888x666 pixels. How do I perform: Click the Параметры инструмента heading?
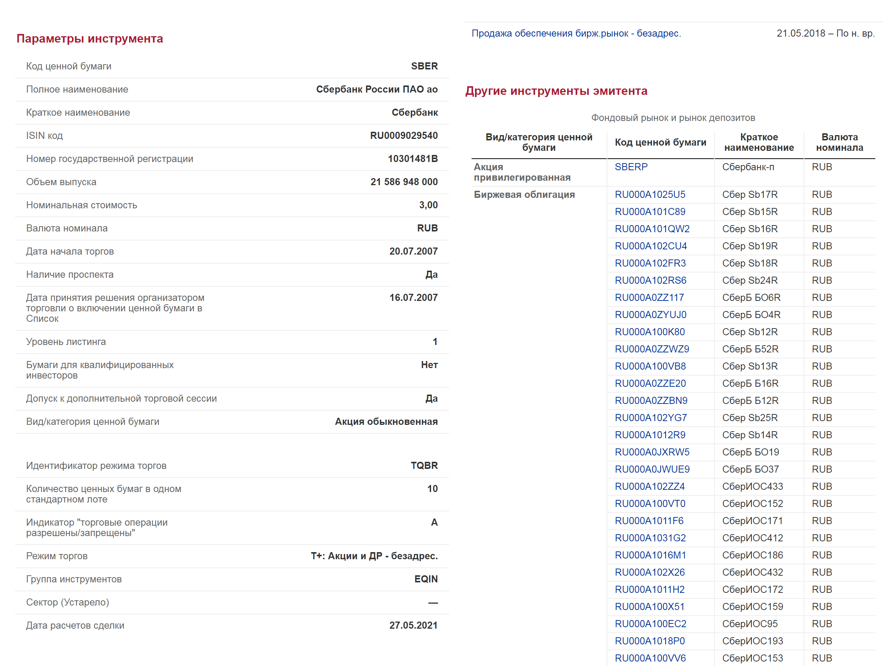[x=90, y=38]
